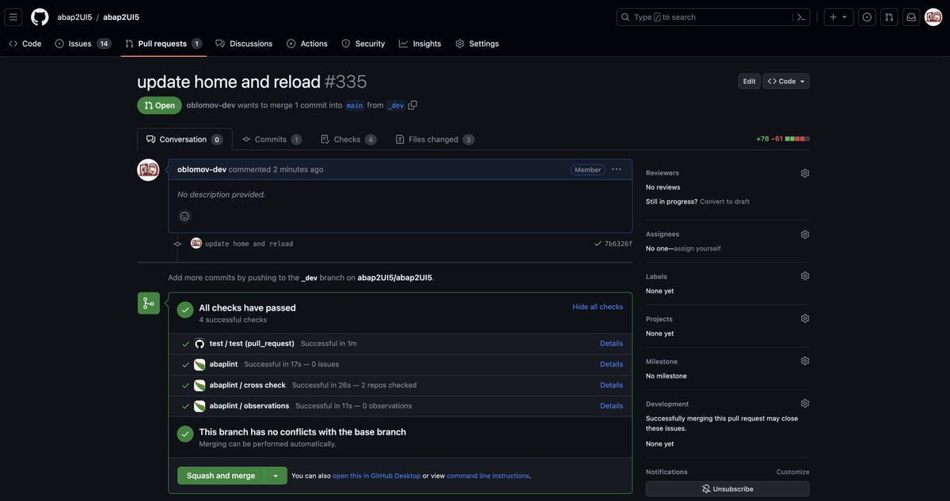The height and width of the screenshot is (501, 950).
Task: Click the commit status check mark near 7b6326f
Action: click(598, 243)
